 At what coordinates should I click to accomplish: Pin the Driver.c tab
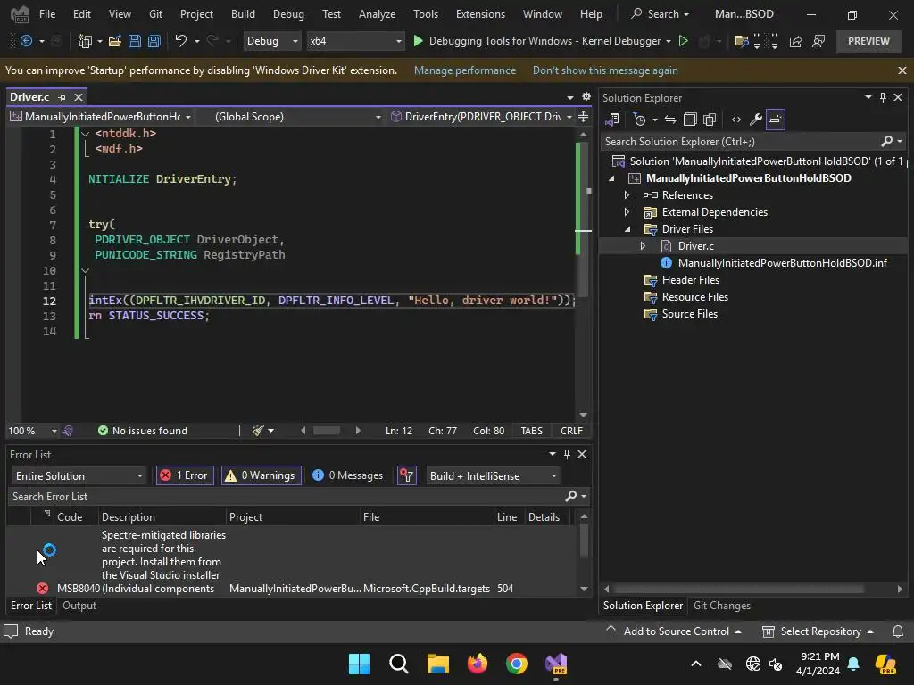pyautogui.click(x=62, y=97)
